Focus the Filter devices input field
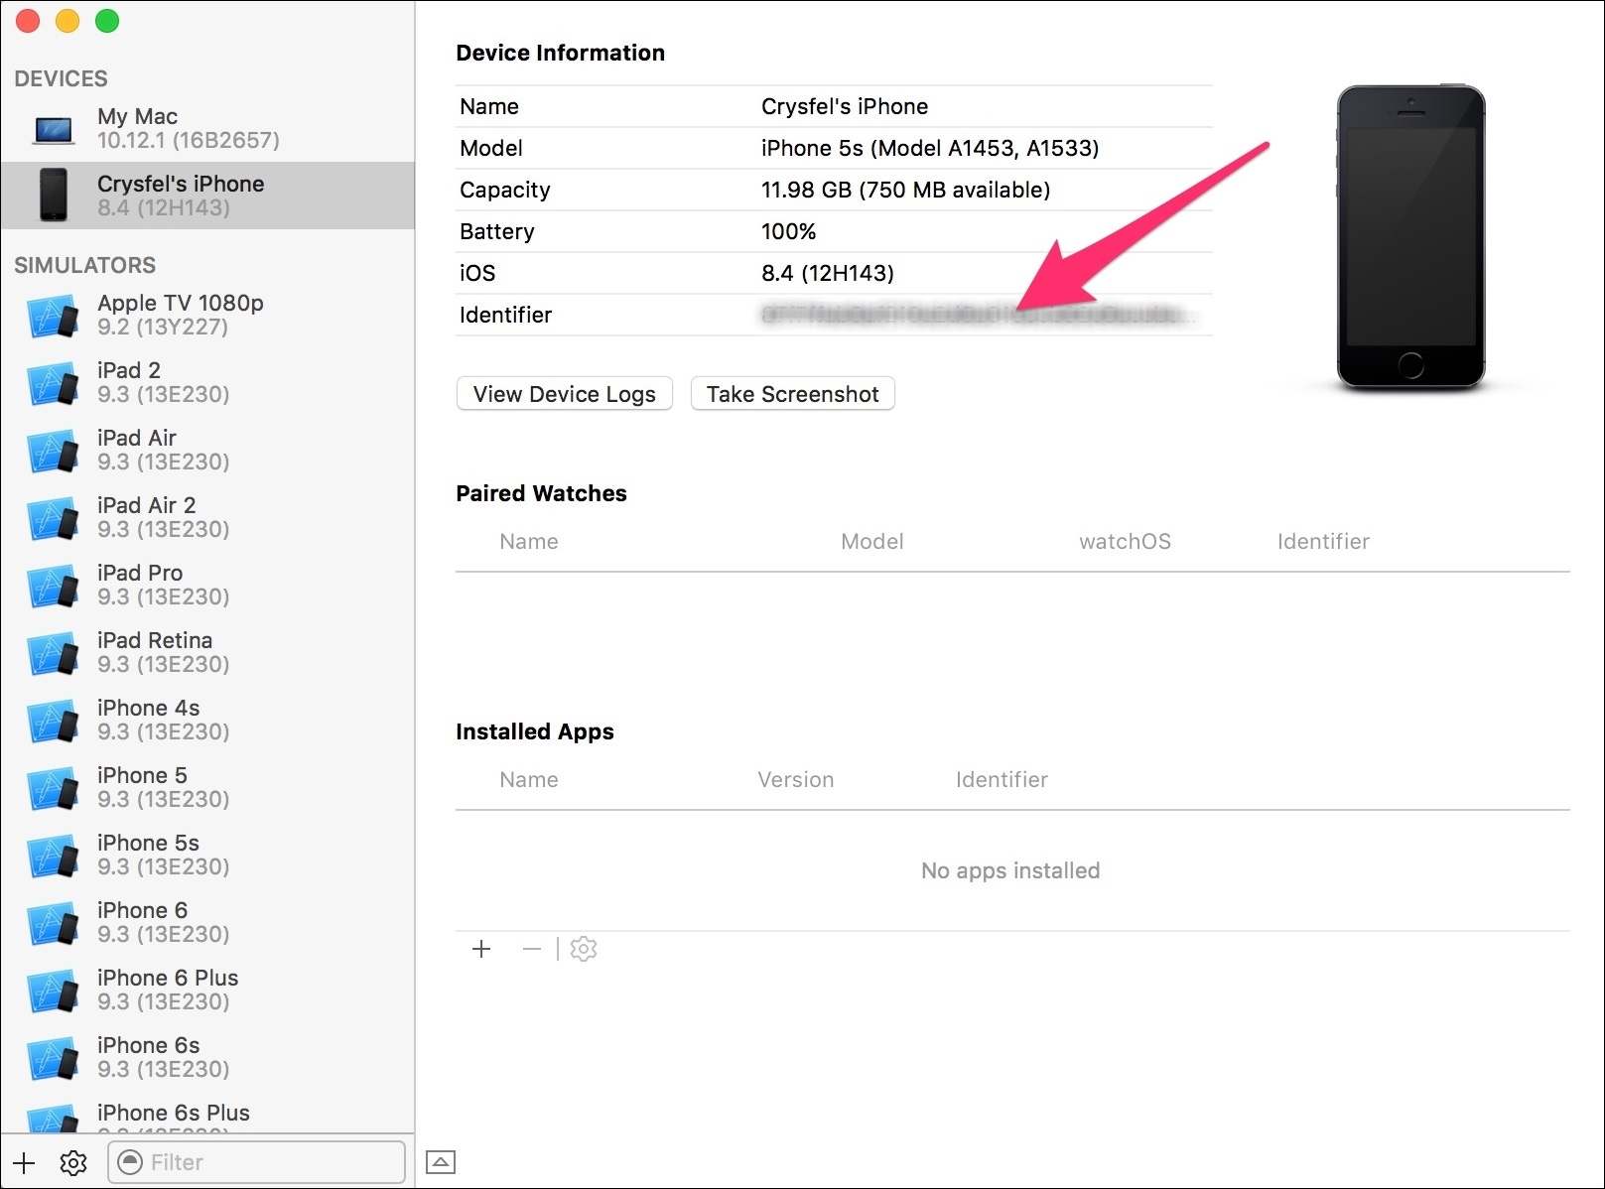 click(256, 1161)
